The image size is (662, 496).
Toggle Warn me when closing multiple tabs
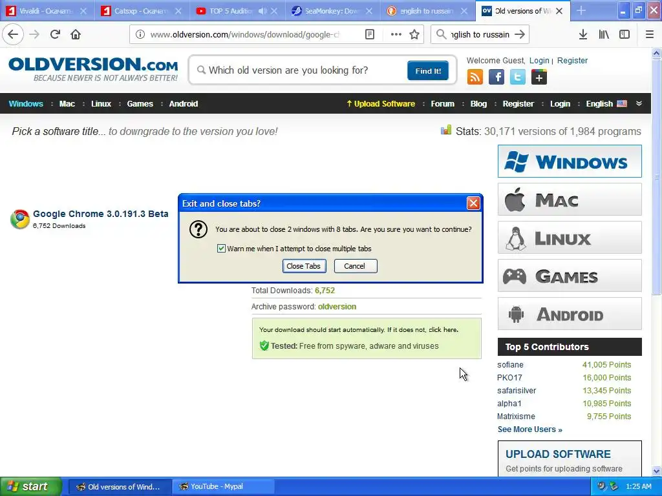[x=221, y=249]
